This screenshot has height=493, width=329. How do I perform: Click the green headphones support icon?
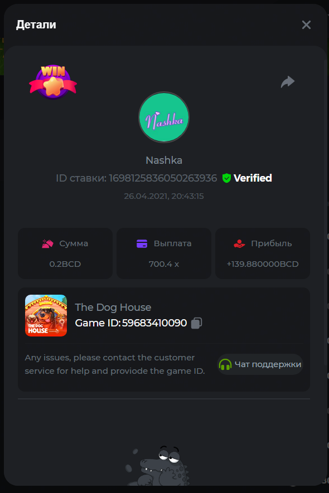tap(225, 364)
